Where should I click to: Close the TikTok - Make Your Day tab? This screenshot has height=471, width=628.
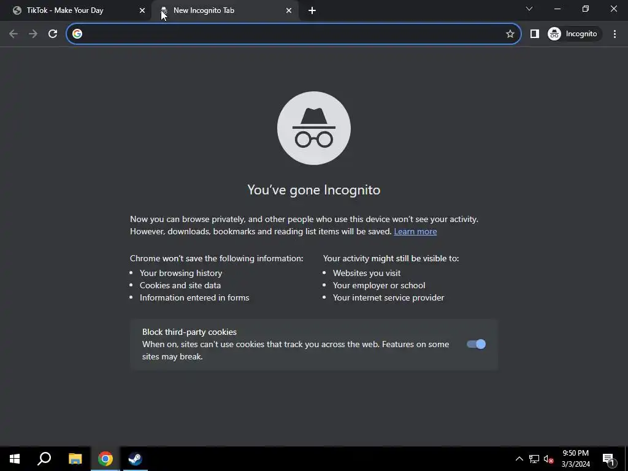(142, 10)
